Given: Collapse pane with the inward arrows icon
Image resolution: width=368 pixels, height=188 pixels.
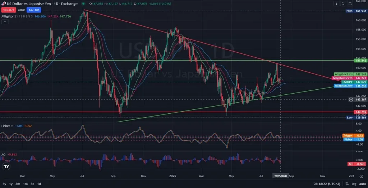Looking at the screenshot, I should (x=343, y=4).
